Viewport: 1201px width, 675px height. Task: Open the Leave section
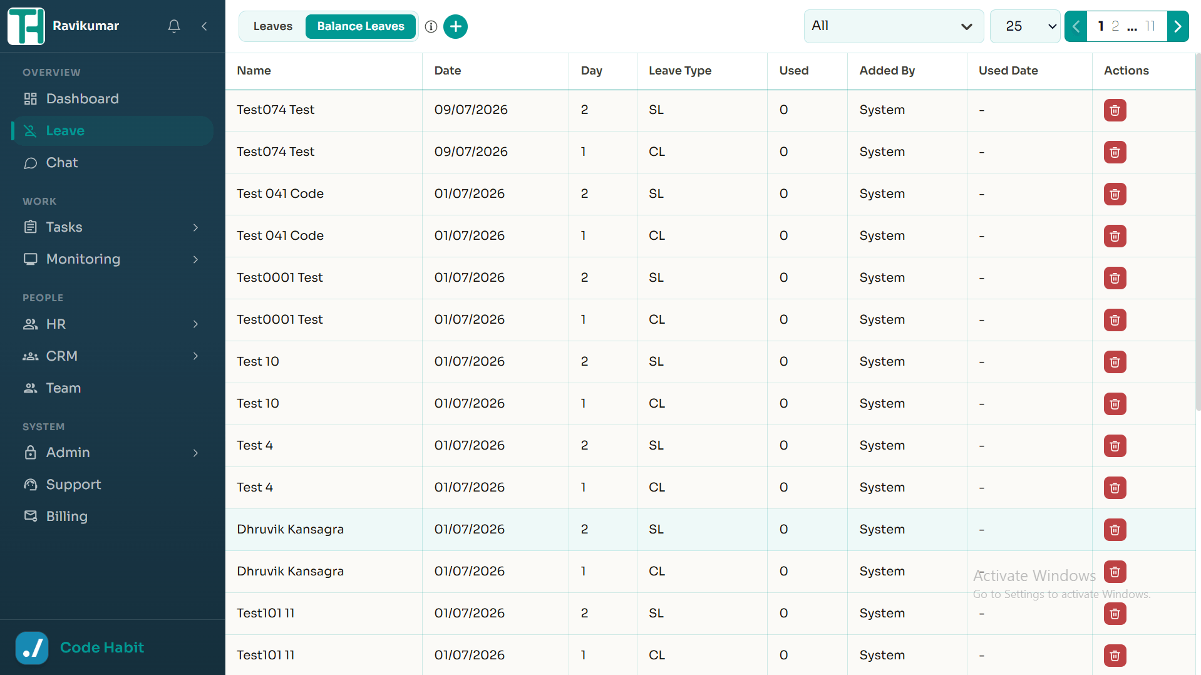click(113, 131)
